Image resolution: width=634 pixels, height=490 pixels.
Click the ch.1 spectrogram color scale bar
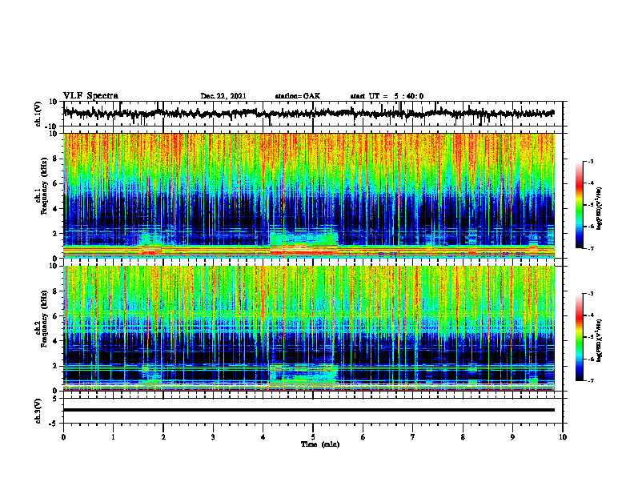579,205
